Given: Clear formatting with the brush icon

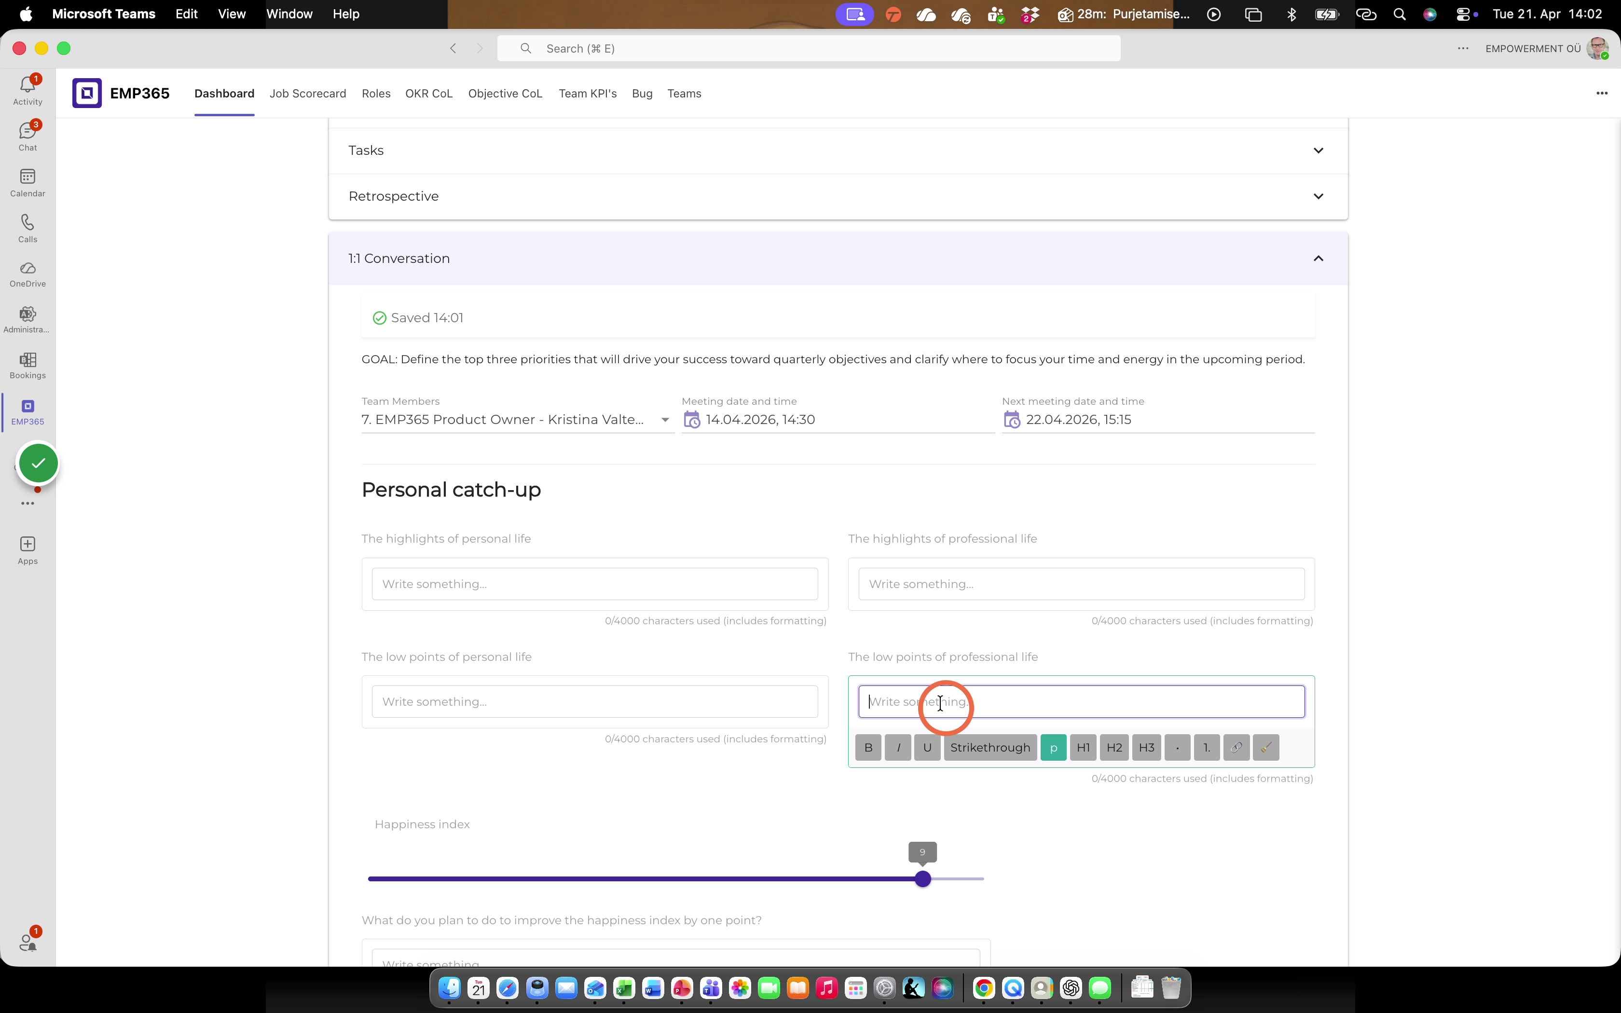Looking at the screenshot, I should [x=1266, y=747].
